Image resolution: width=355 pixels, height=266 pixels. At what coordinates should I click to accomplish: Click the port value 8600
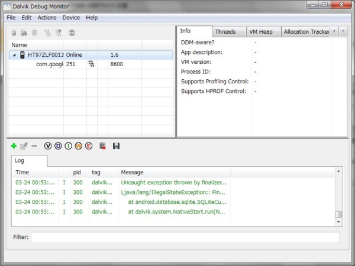(117, 64)
